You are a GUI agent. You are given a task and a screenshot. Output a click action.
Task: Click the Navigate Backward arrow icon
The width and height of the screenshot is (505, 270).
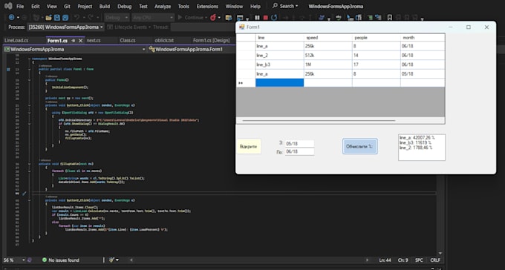coord(12,17)
